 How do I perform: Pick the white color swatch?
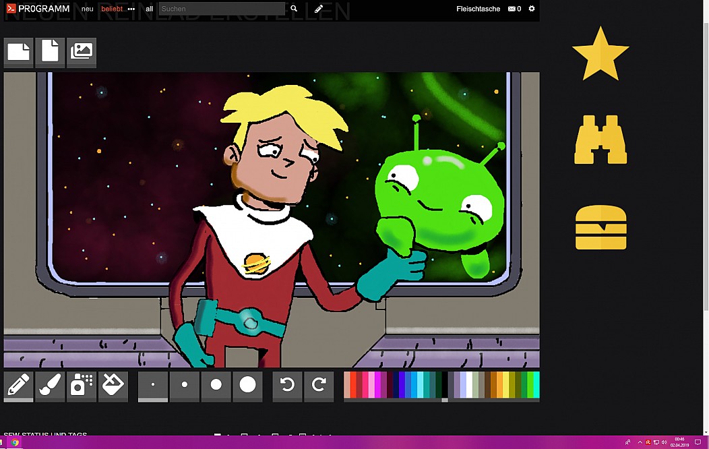[469, 385]
